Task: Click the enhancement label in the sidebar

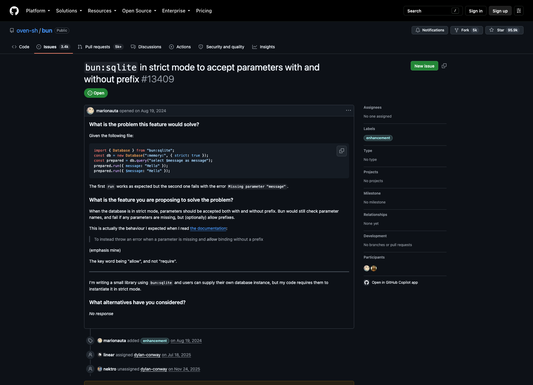Action: [x=378, y=138]
